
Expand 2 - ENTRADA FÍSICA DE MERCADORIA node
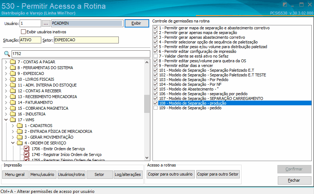(x=13, y=131)
